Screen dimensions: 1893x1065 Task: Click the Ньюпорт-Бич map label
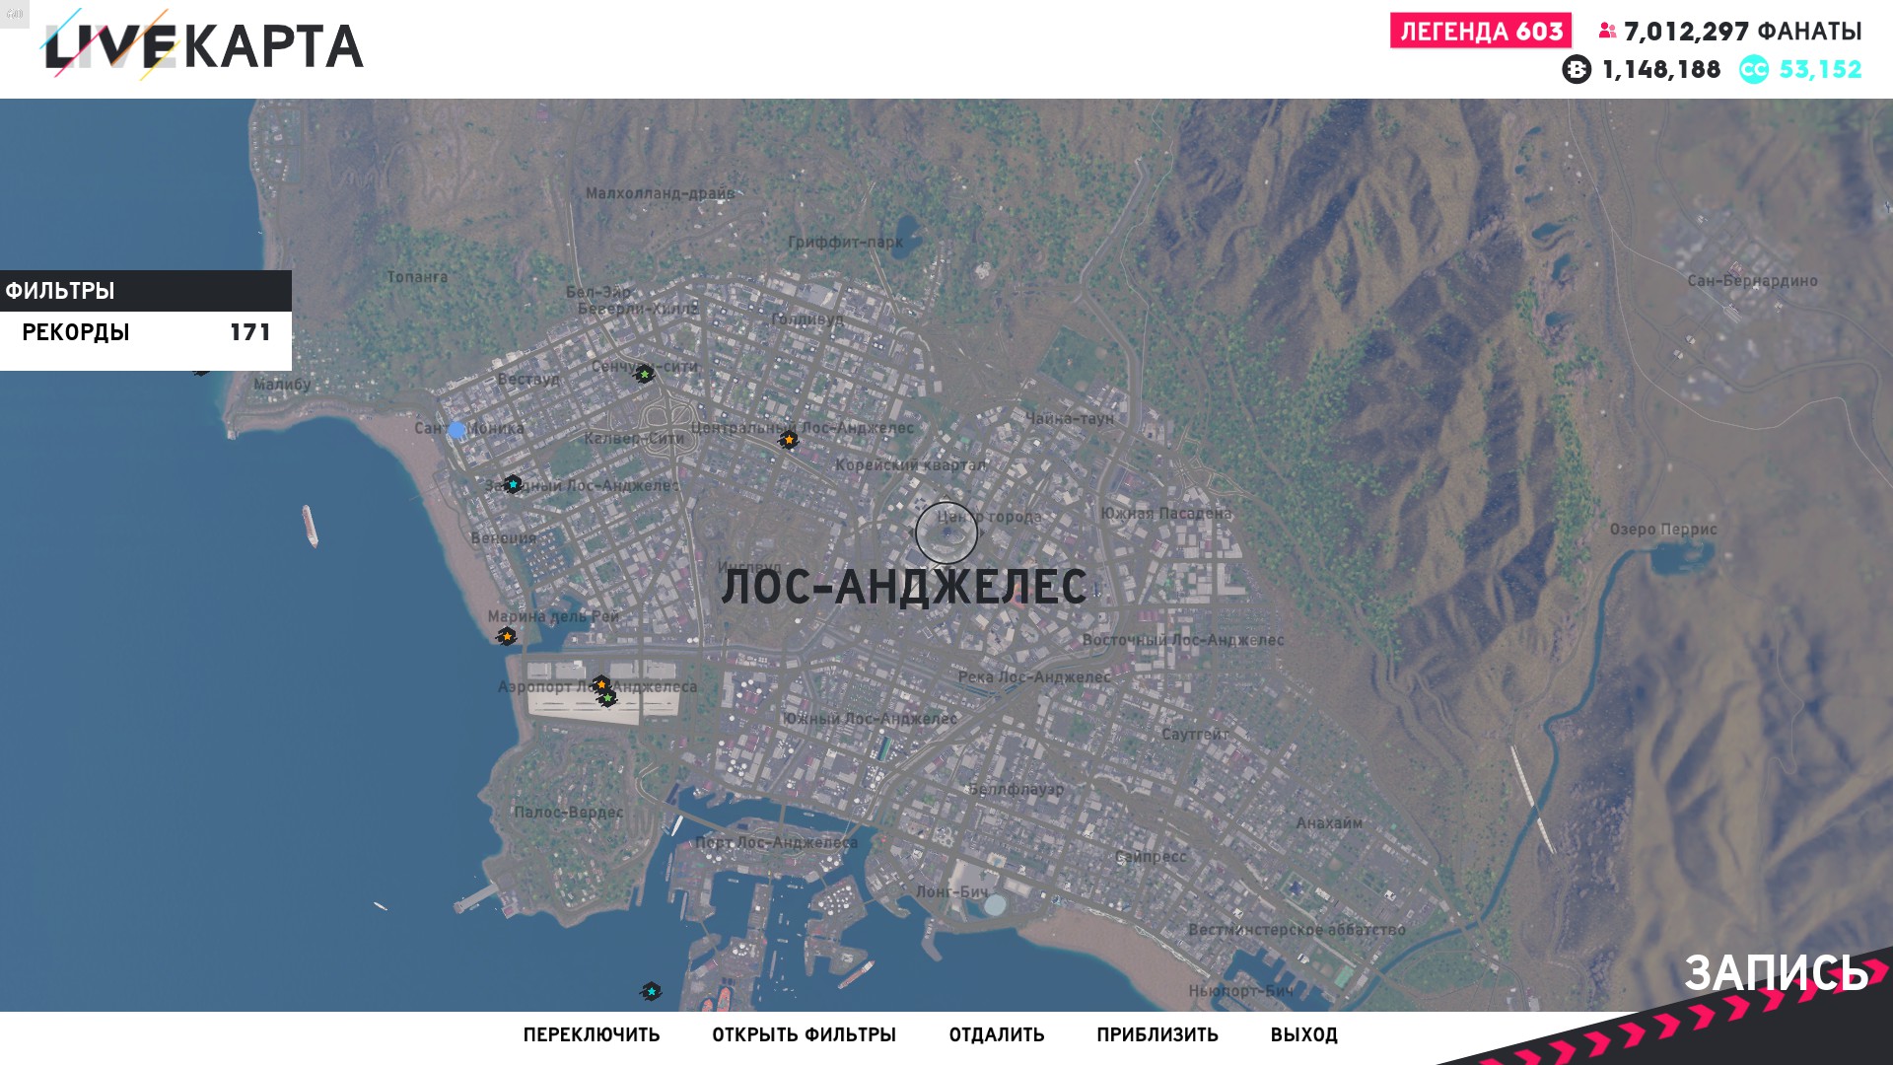coord(1240,991)
